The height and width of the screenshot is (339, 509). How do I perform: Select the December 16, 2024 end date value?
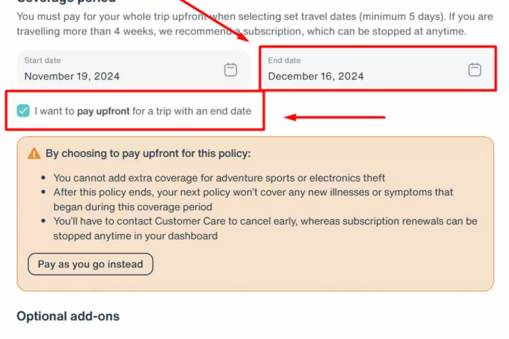316,76
